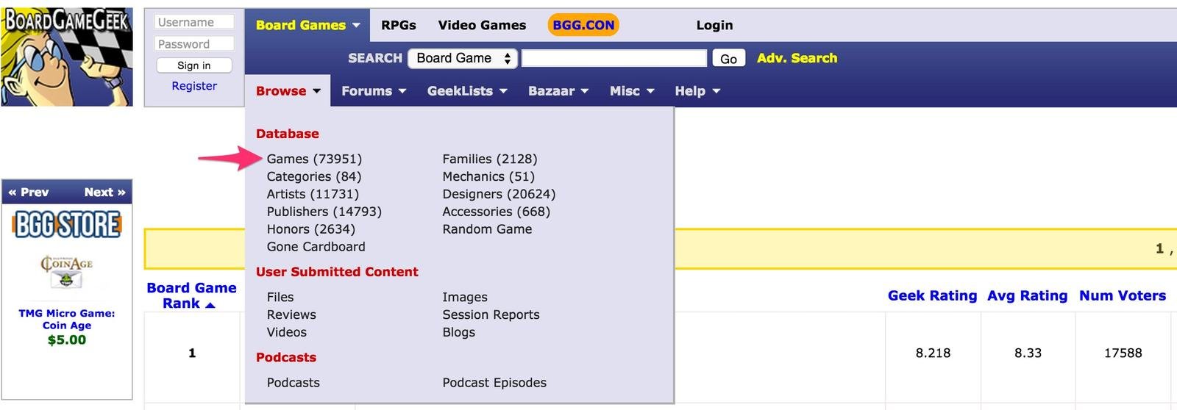
Task: Click the 17588 voters cell
Action: click(x=1123, y=353)
